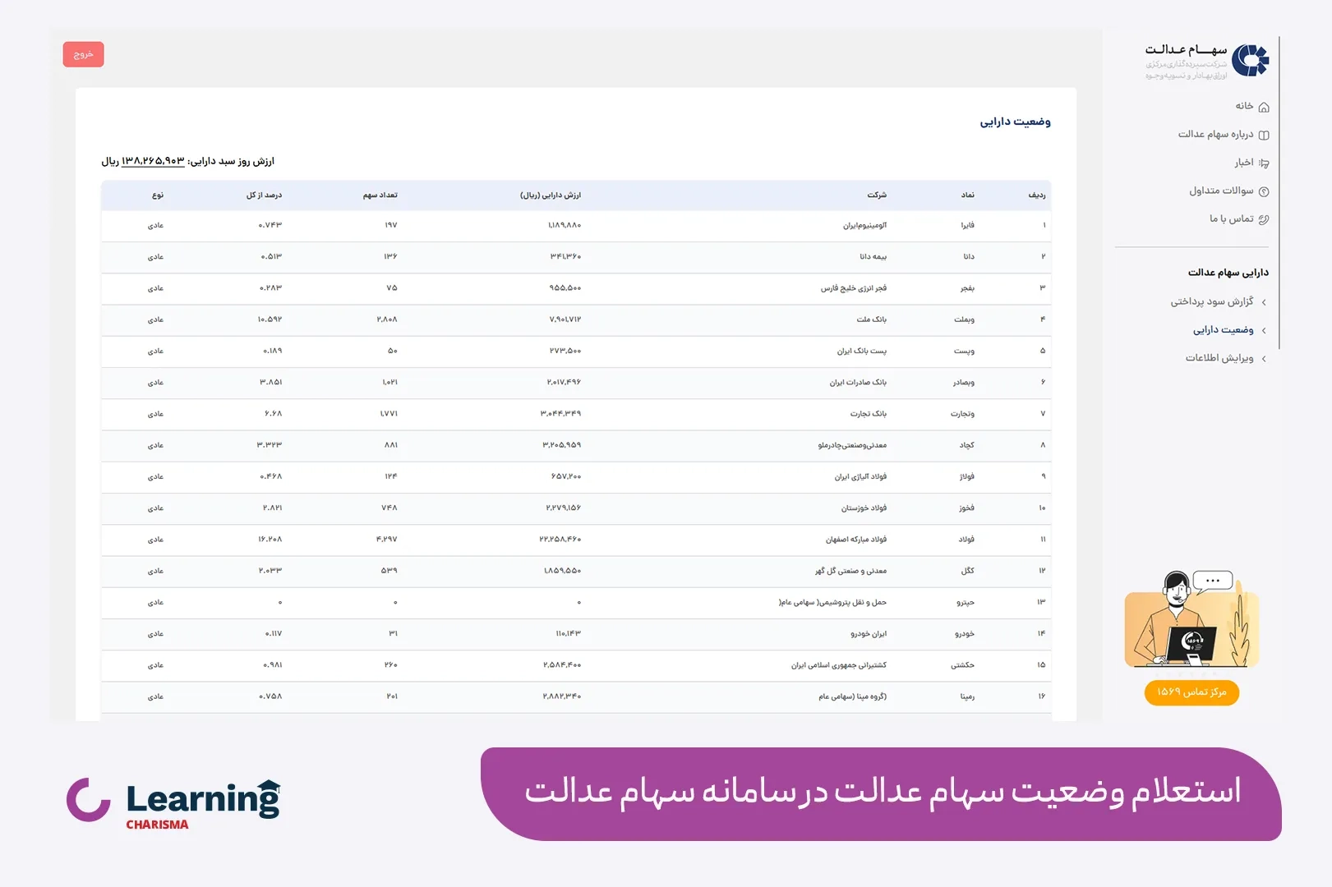Click the فولاژ symbol cell
This screenshot has height=887, width=1332.
[967, 476]
